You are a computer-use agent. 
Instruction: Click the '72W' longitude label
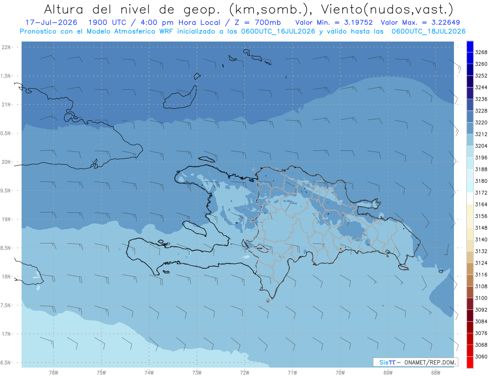[x=245, y=373]
